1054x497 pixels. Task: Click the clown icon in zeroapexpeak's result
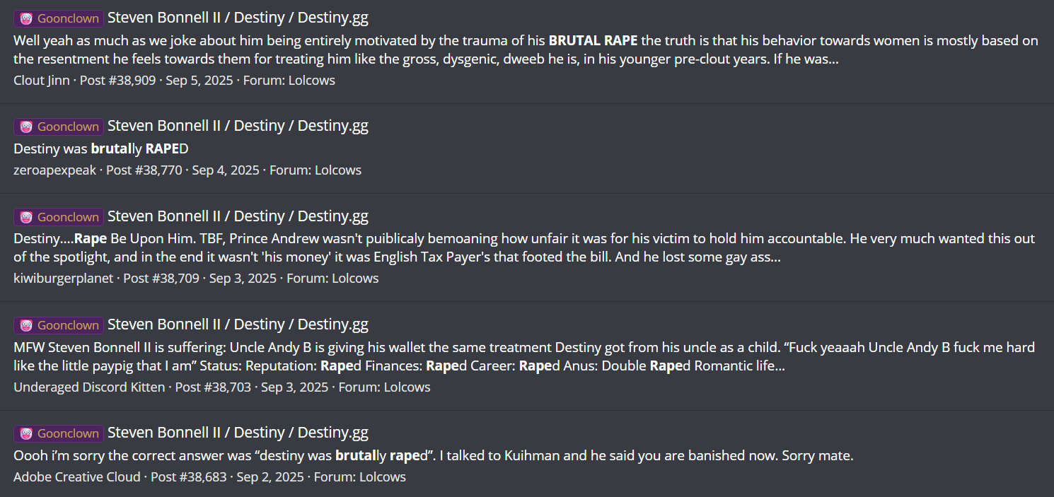click(x=26, y=127)
